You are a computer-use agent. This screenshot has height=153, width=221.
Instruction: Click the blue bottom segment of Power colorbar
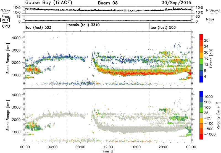[201, 79]
